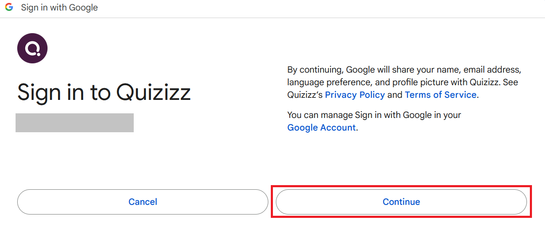This screenshot has width=545, height=225.
Task: Cancel the Quizizz sign-in
Action: 143,202
